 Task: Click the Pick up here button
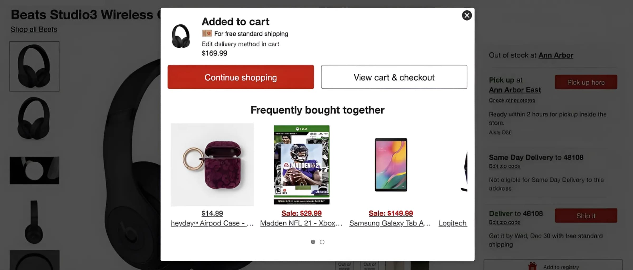click(x=586, y=82)
